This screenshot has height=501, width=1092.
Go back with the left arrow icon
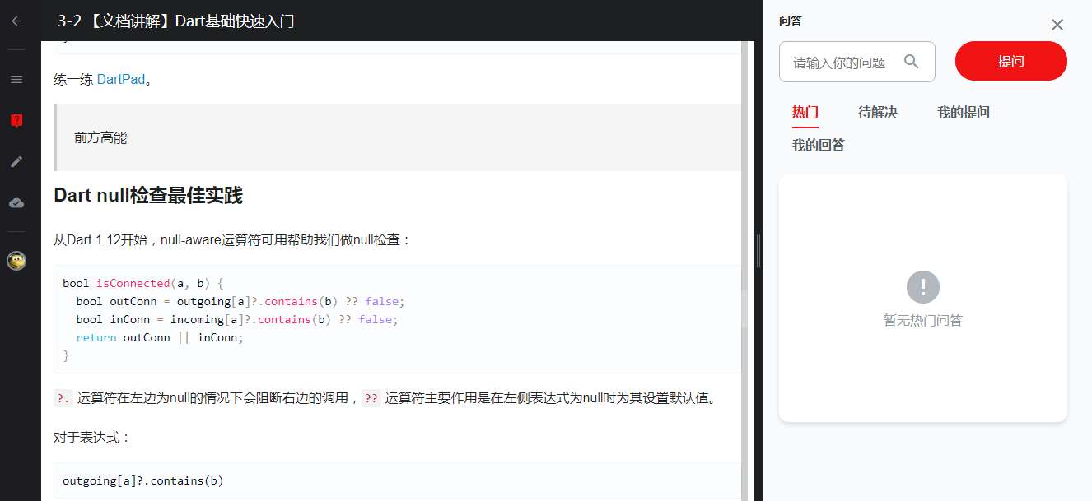click(16, 21)
